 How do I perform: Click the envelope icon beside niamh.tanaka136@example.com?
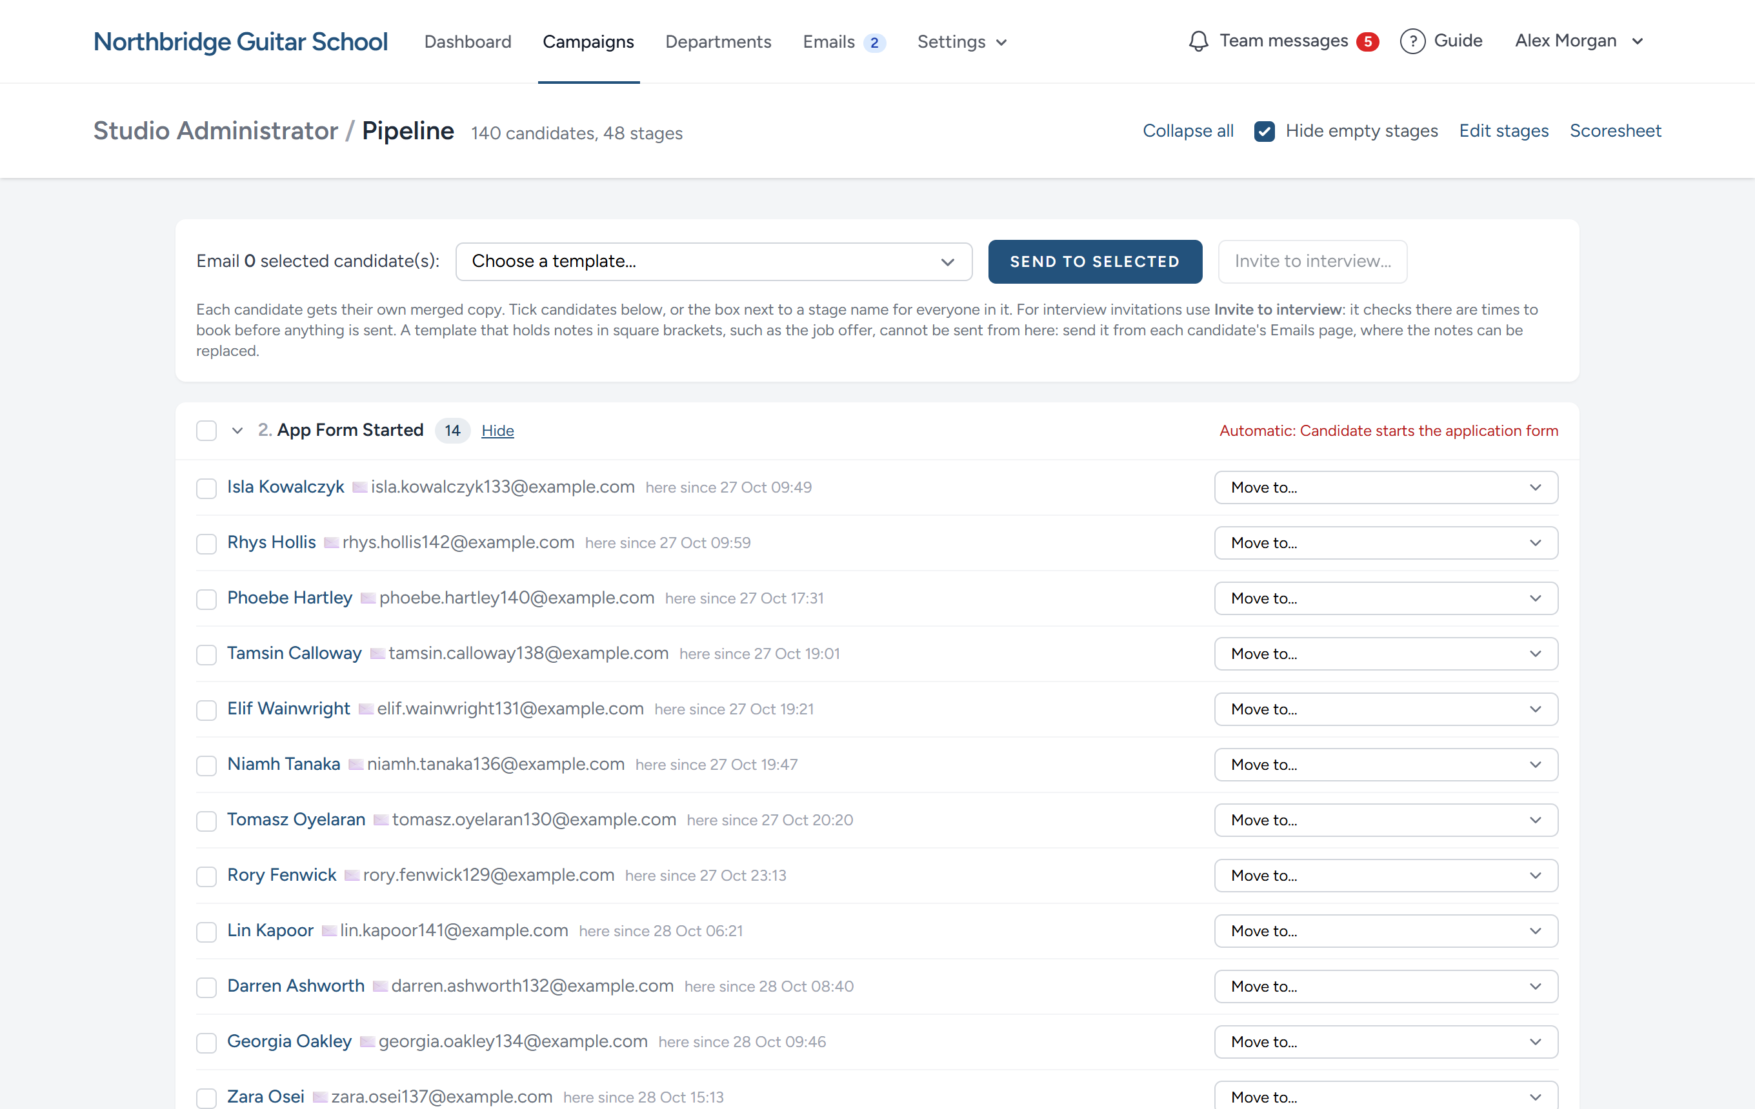point(356,764)
